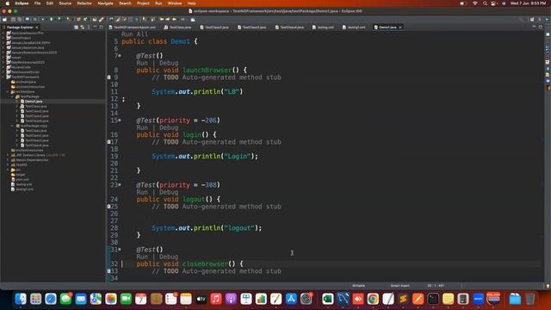Open Google Chrome from the dock
This screenshot has width=551, height=310.
click(x=373, y=299)
